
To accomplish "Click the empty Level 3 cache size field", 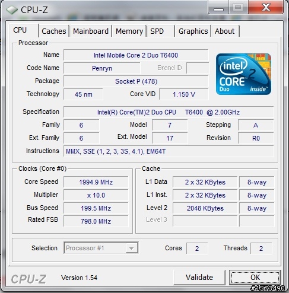I will coord(205,221).
